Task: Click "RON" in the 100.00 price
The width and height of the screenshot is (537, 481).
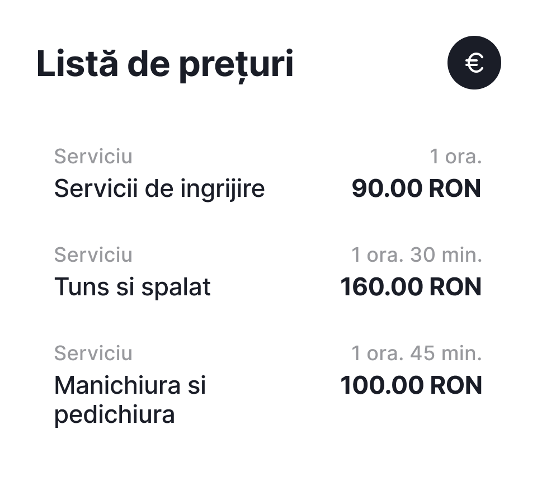Action: click(x=455, y=385)
